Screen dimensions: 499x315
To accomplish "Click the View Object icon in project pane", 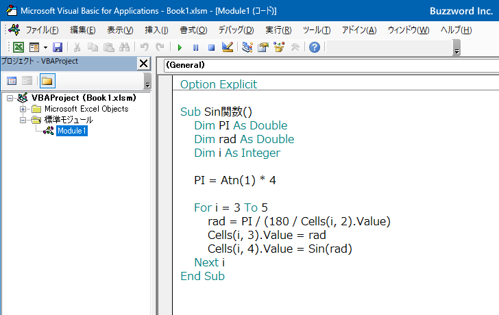I will coord(27,81).
